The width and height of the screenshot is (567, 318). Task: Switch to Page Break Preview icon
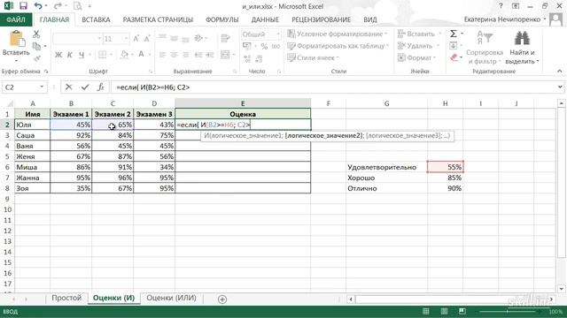point(462,311)
